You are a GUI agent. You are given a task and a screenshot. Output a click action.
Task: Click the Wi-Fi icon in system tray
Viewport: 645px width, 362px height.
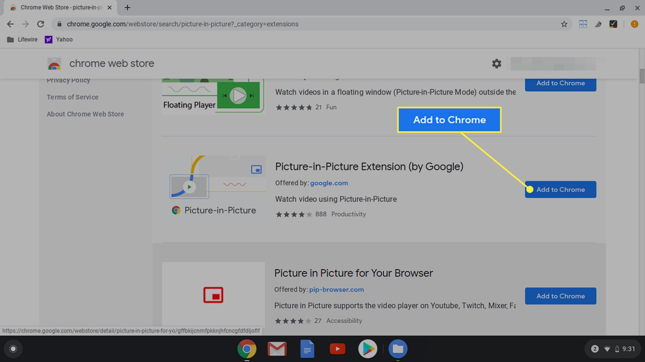coord(607,349)
